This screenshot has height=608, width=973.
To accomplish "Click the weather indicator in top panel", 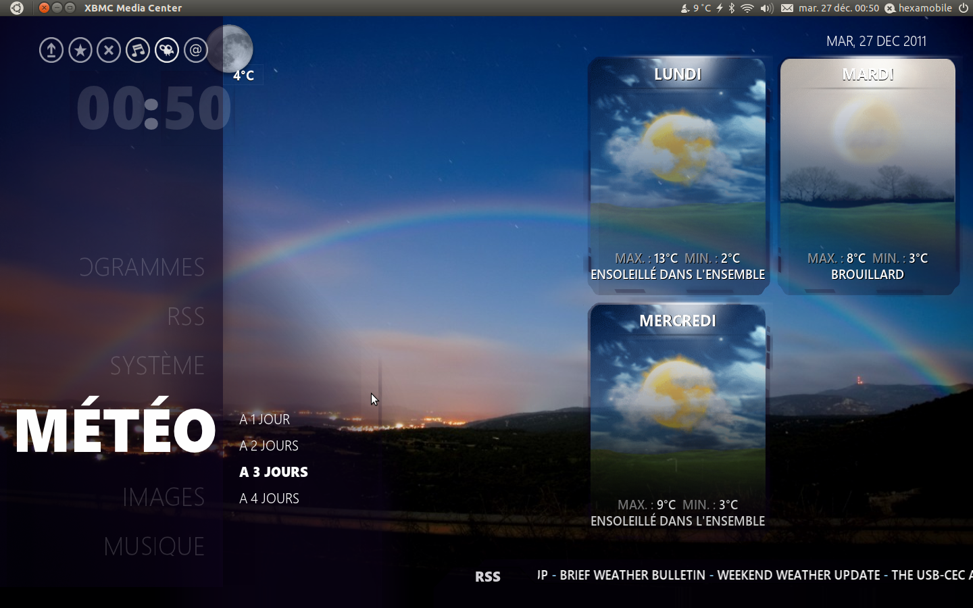I will (695, 8).
